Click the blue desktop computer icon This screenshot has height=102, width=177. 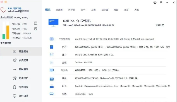pyautogui.click(x=53, y=23)
